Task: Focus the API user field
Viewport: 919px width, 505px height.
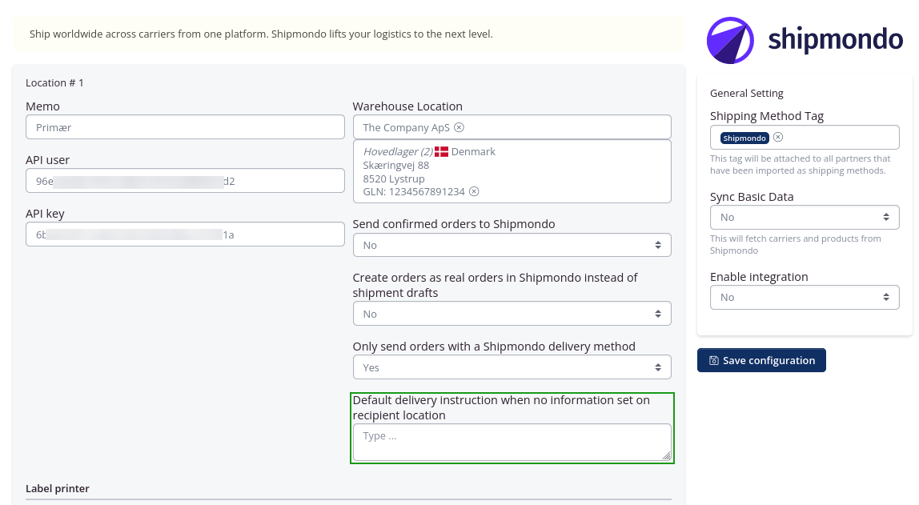Action: click(185, 181)
